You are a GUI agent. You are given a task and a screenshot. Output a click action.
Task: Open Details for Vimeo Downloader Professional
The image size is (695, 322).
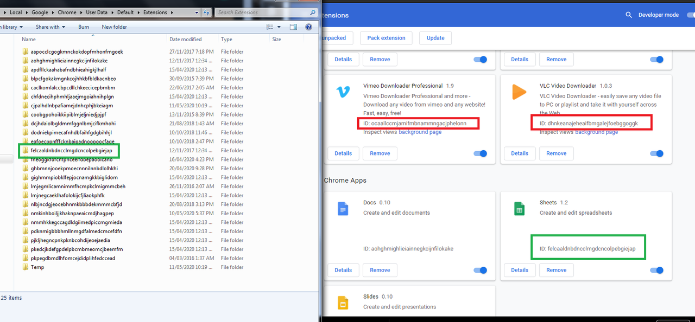(343, 153)
